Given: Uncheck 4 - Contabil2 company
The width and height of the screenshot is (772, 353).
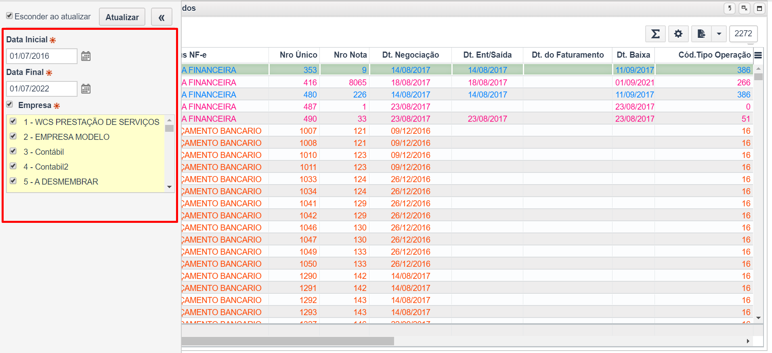Looking at the screenshot, I should tap(13, 166).
